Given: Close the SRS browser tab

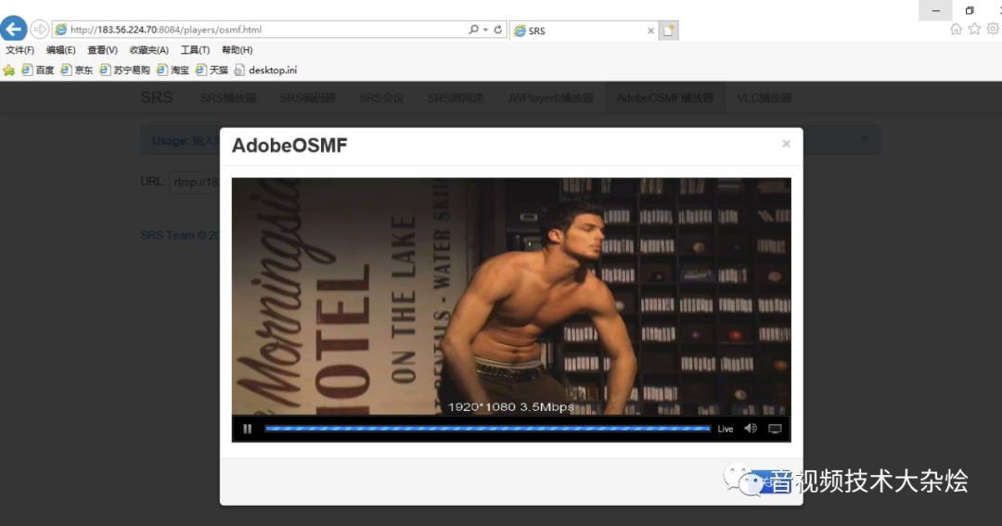Looking at the screenshot, I should tap(650, 31).
